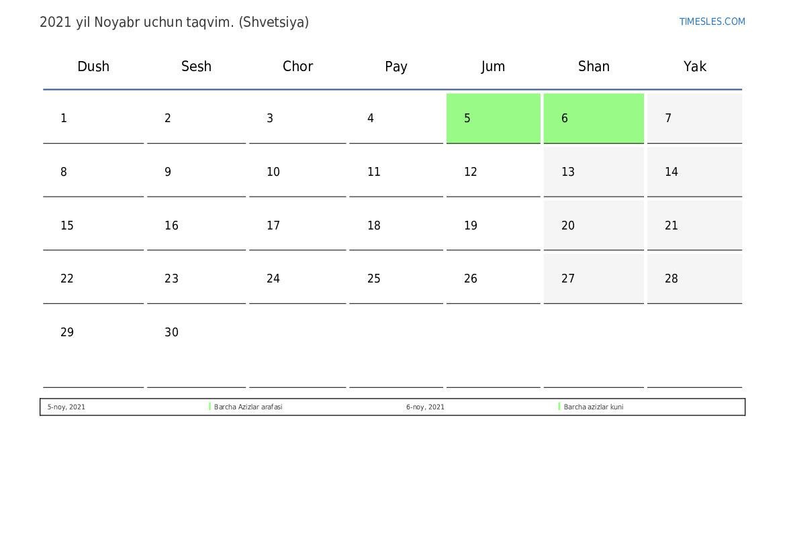Click the '5-noy, 2021' legend date
Viewport: 785px width, 555px height.
point(66,407)
